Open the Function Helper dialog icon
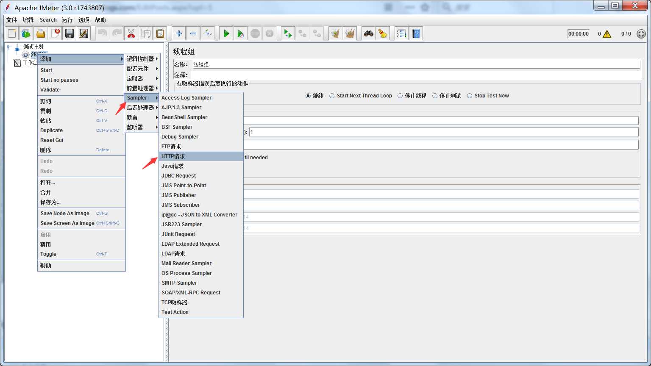Image resolution: width=651 pixels, height=366 pixels. pyautogui.click(x=401, y=33)
